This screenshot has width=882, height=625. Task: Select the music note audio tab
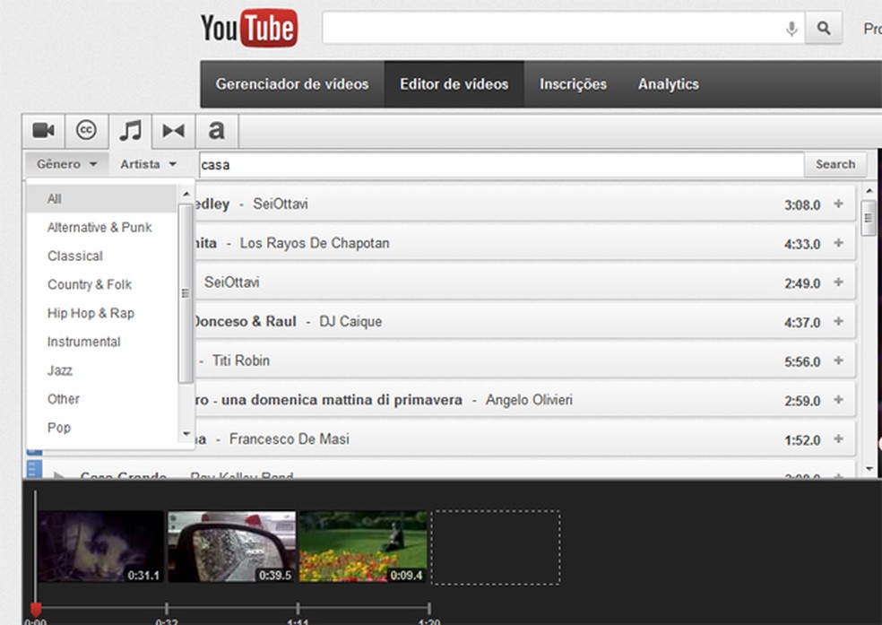(130, 131)
